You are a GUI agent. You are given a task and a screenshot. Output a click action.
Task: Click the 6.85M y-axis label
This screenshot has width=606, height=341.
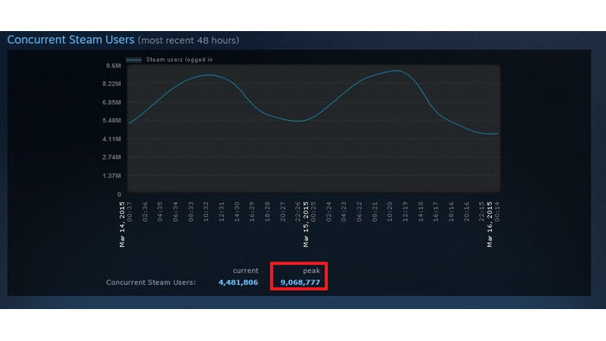(x=111, y=103)
